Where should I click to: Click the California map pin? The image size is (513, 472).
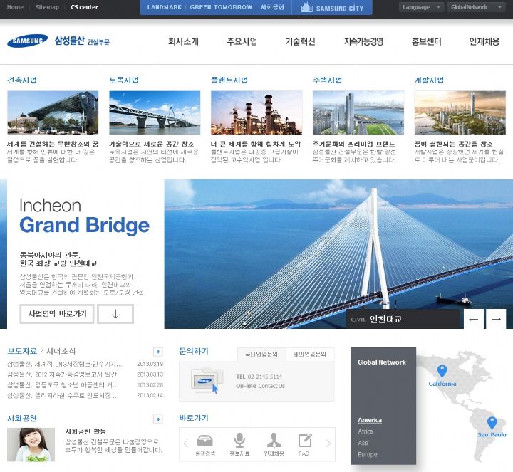click(442, 371)
